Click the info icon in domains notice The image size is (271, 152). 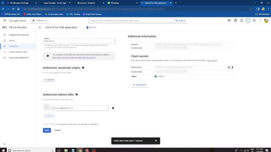click(x=48, y=56)
